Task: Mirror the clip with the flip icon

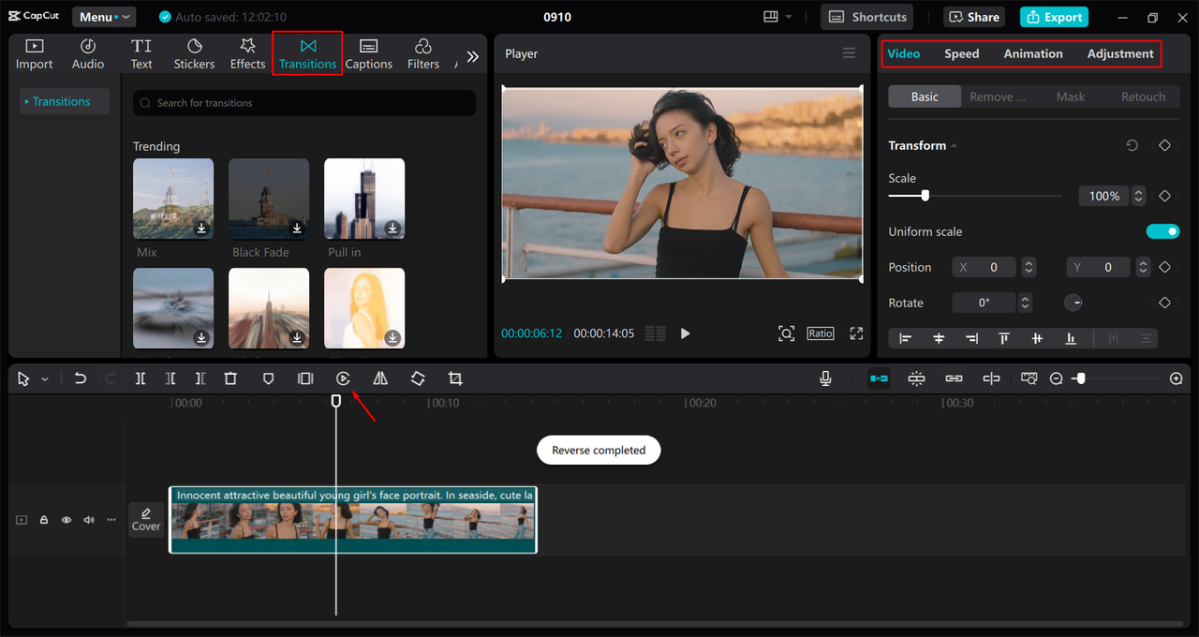Action: [x=380, y=378]
